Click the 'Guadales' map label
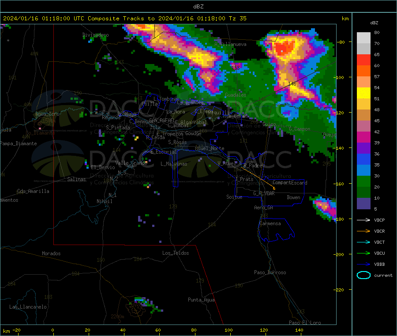The width and height of the screenshot is (397, 336). coord(236,95)
